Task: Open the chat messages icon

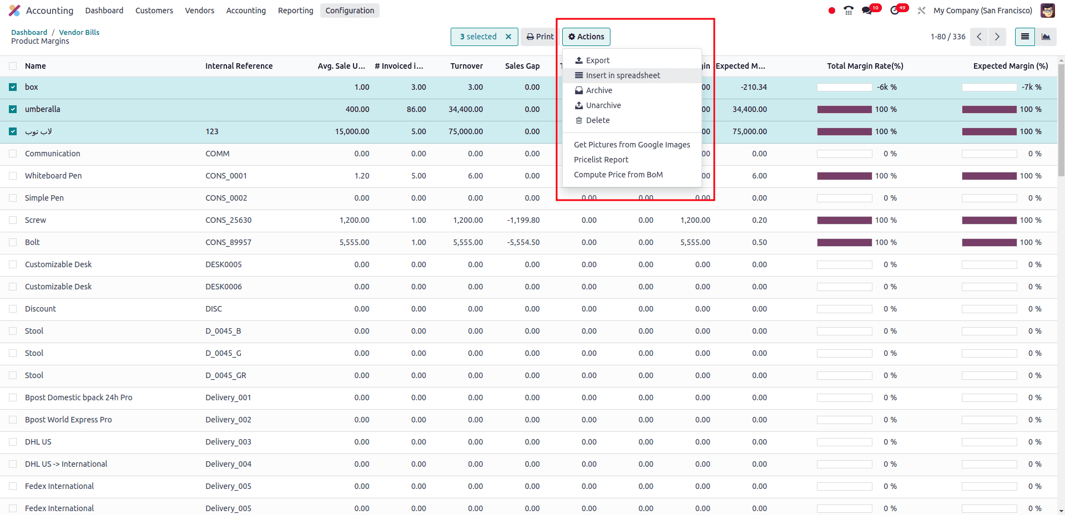Action: [x=867, y=11]
